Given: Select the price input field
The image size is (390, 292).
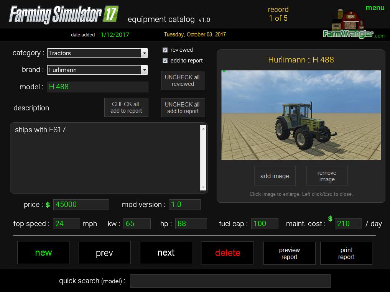Looking at the screenshot, I should (x=81, y=205).
